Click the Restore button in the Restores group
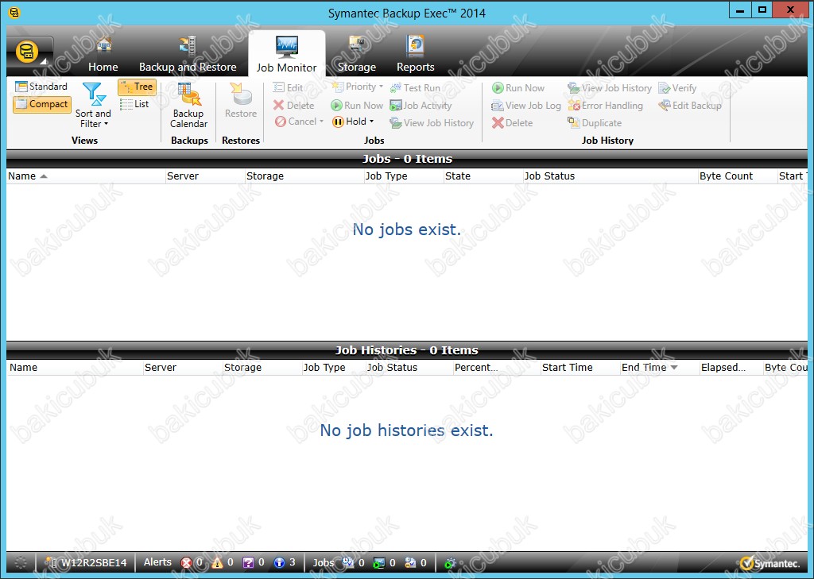 [x=241, y=101]
